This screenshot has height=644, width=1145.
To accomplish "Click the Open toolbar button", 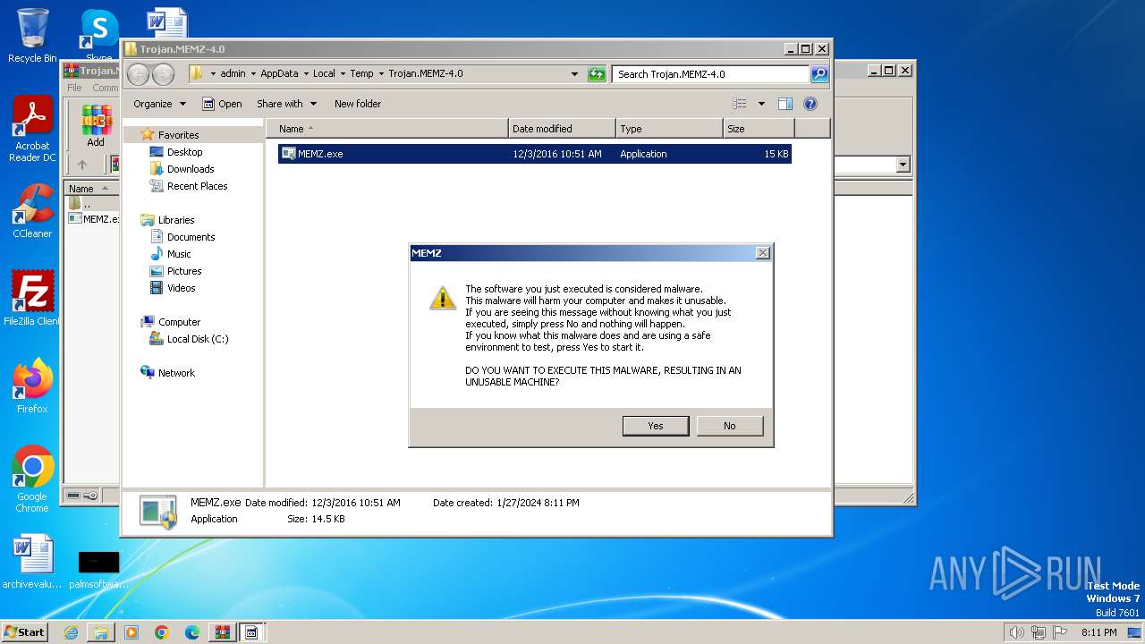I will 222,104.
